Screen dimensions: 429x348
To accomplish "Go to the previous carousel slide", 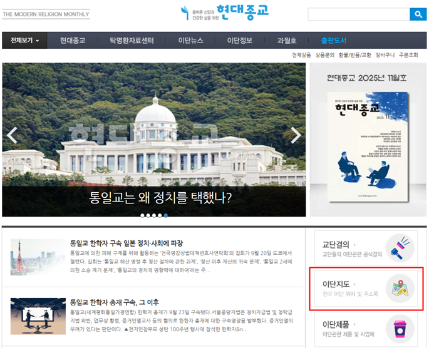I will pos(12,135).
